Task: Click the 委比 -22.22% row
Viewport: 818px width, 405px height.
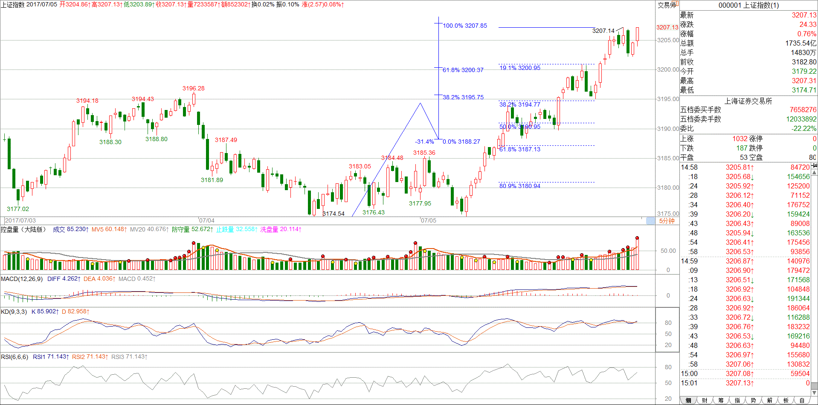Action: click(748, 128)
